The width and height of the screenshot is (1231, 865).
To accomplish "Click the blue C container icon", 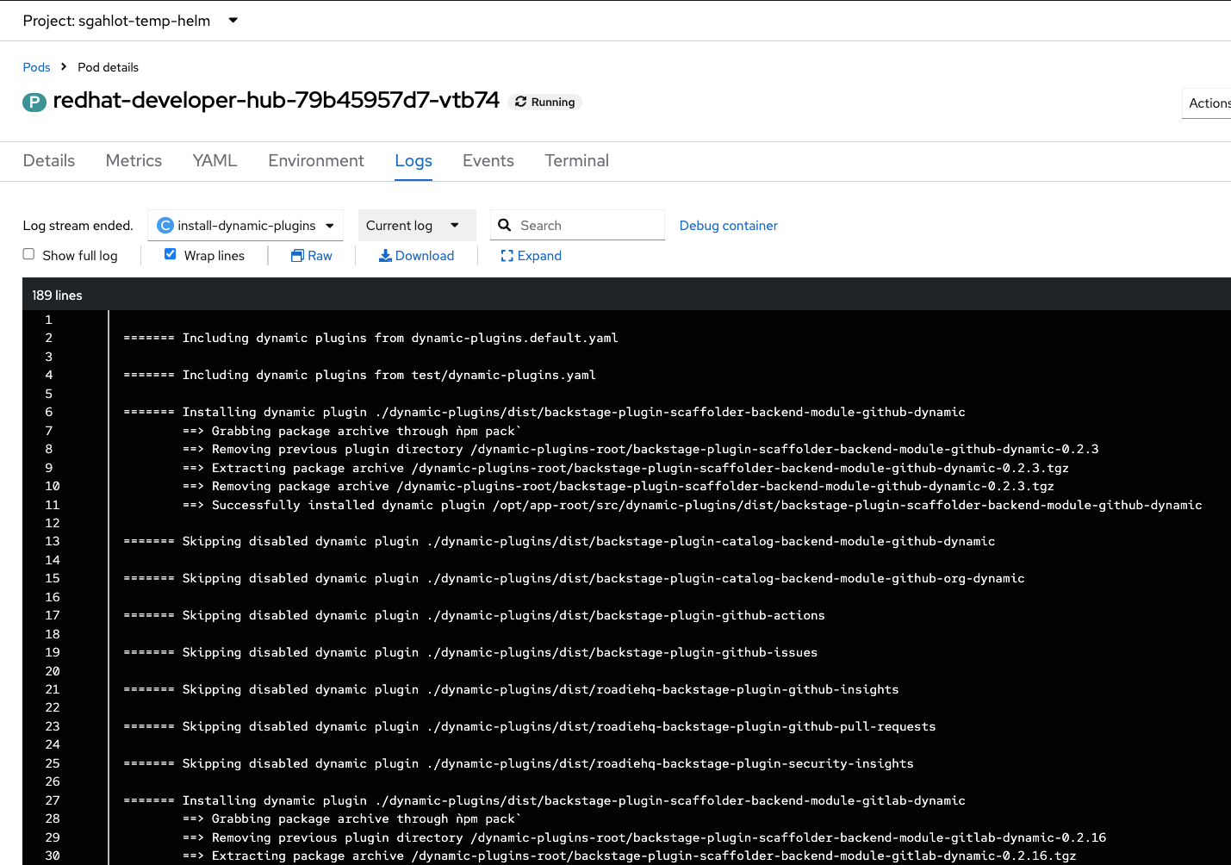I will 165,226.
